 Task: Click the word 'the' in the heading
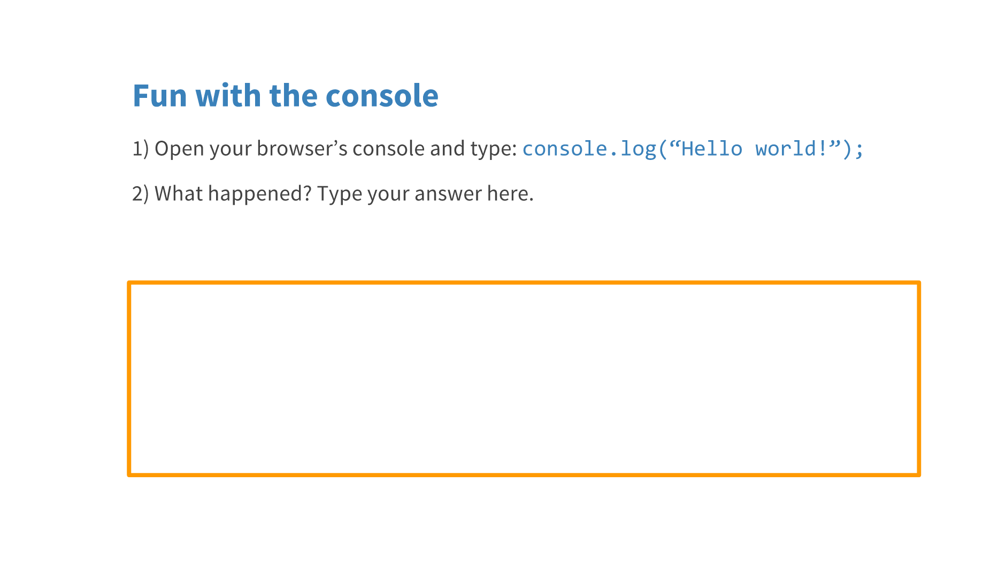(x=294, y=96)
